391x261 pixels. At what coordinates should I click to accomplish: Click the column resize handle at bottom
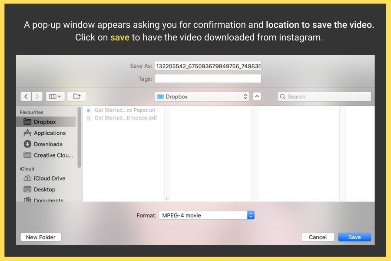(167, 198)
